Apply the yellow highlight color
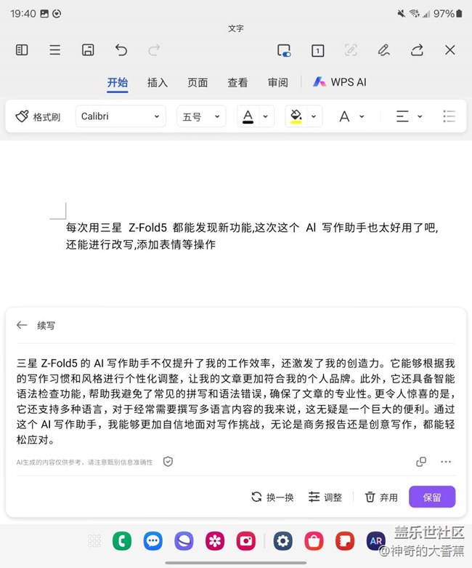The height and width of the screenshot is (568, 472). 296,116
